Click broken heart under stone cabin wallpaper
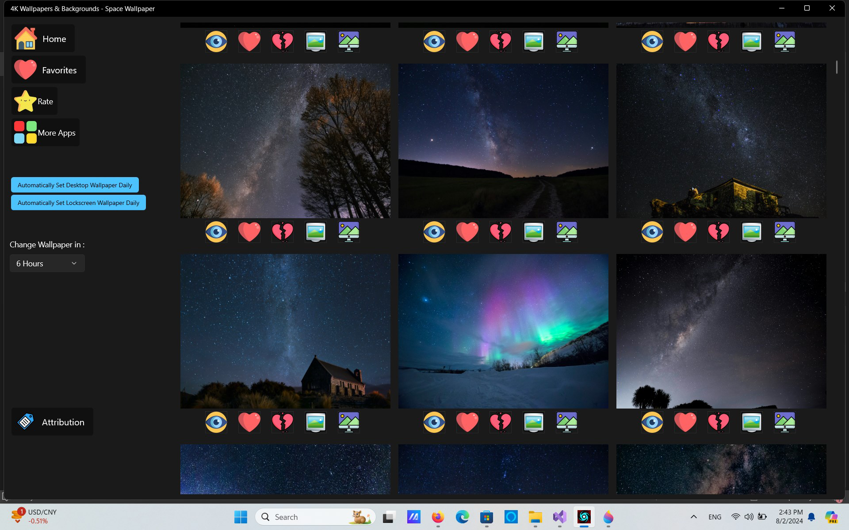This screenshot has height=530, width=849. (719, 232)
